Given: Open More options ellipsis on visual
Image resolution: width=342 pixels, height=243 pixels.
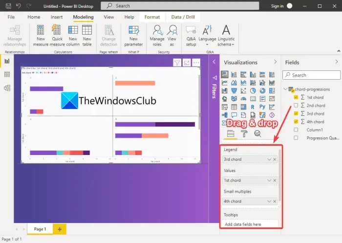Looking at the screenshot, I should 196,63.
